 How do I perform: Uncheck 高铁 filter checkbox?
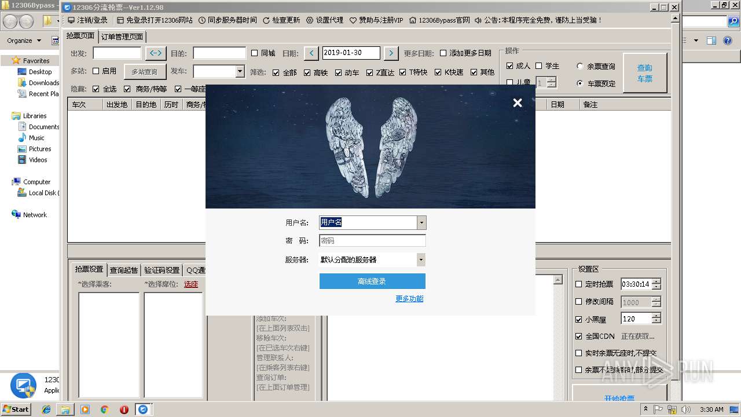tap(316, 72)
